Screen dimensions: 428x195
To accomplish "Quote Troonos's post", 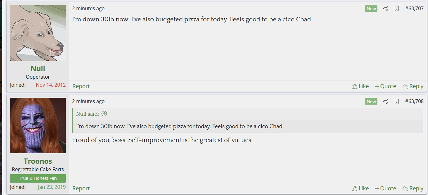I will pos(385,188).
